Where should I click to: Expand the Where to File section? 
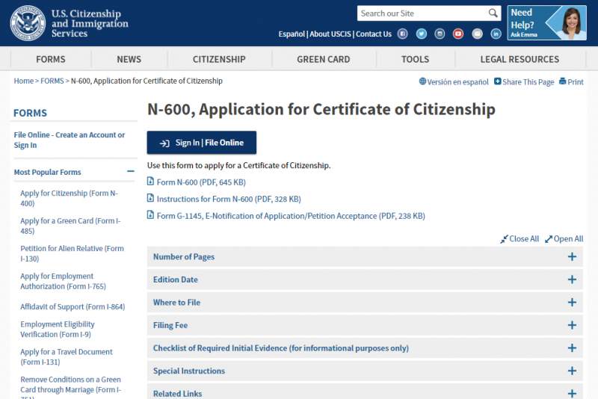(x=572, y=303)
